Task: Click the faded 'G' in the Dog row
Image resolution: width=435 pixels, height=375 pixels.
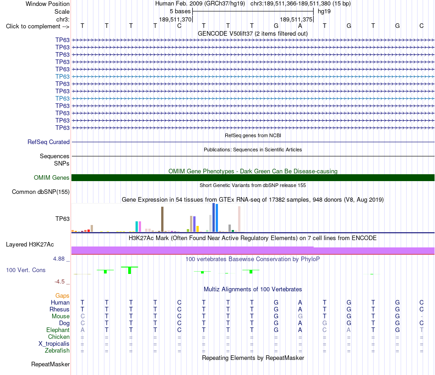Action: coord(324,323)
